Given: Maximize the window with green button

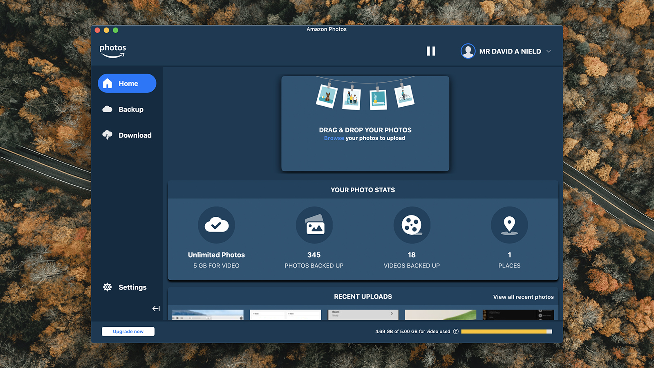Looking at the screenshot, I should [x=115, y=30].
